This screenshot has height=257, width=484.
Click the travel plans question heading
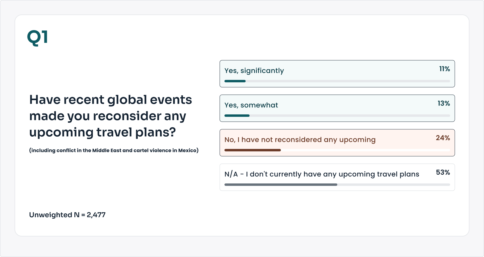(x=110, y=116)
